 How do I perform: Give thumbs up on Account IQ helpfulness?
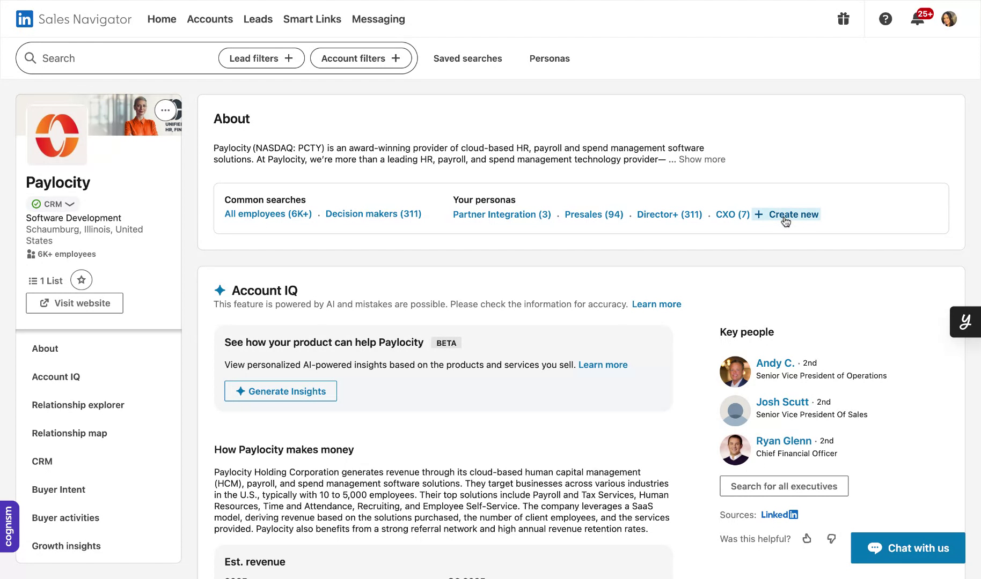(807, 539)
